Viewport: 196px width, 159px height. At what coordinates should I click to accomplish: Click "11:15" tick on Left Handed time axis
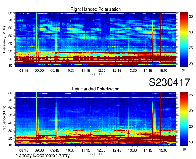86,150
